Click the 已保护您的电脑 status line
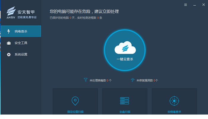Viewport: 208px width, 119px height. (76, 18)
